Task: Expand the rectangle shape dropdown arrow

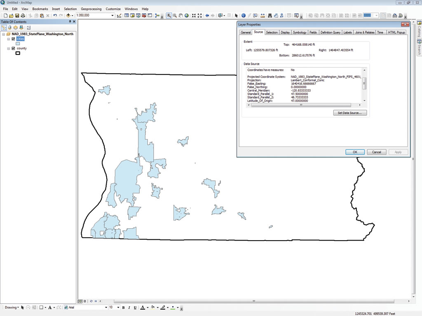Action: click(45, 307)
